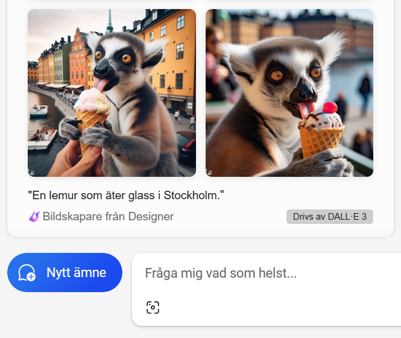
Task: Open the left generated lemur image
Action: (112, 93)
